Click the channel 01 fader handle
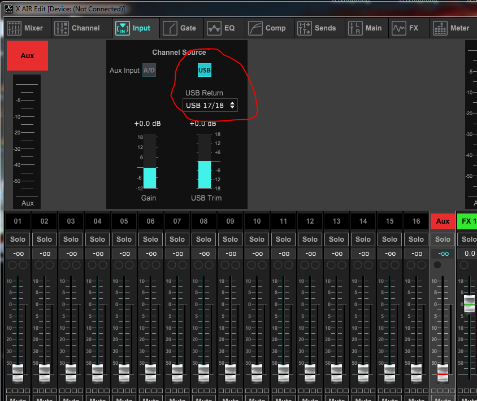The height and width of the screenshot is (401, 477). coord(18,373)
